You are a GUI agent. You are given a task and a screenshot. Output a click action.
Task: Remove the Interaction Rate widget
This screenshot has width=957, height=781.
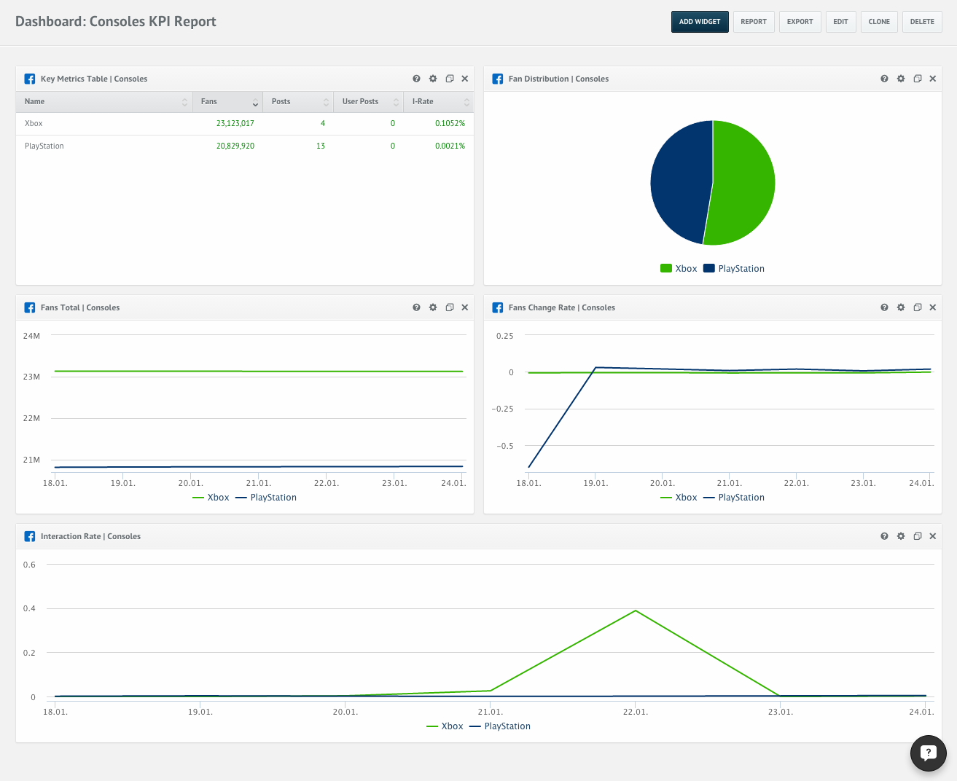coord(933,536)
